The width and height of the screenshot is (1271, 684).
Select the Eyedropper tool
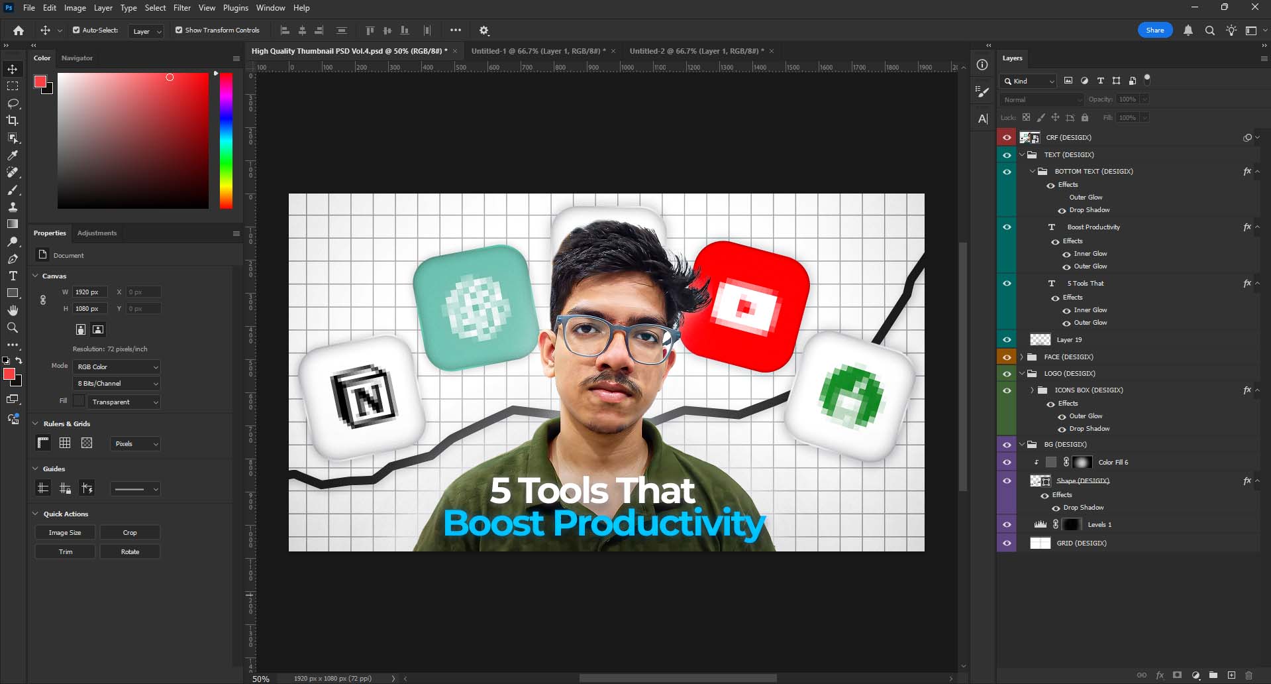click(x=13, y=155)
